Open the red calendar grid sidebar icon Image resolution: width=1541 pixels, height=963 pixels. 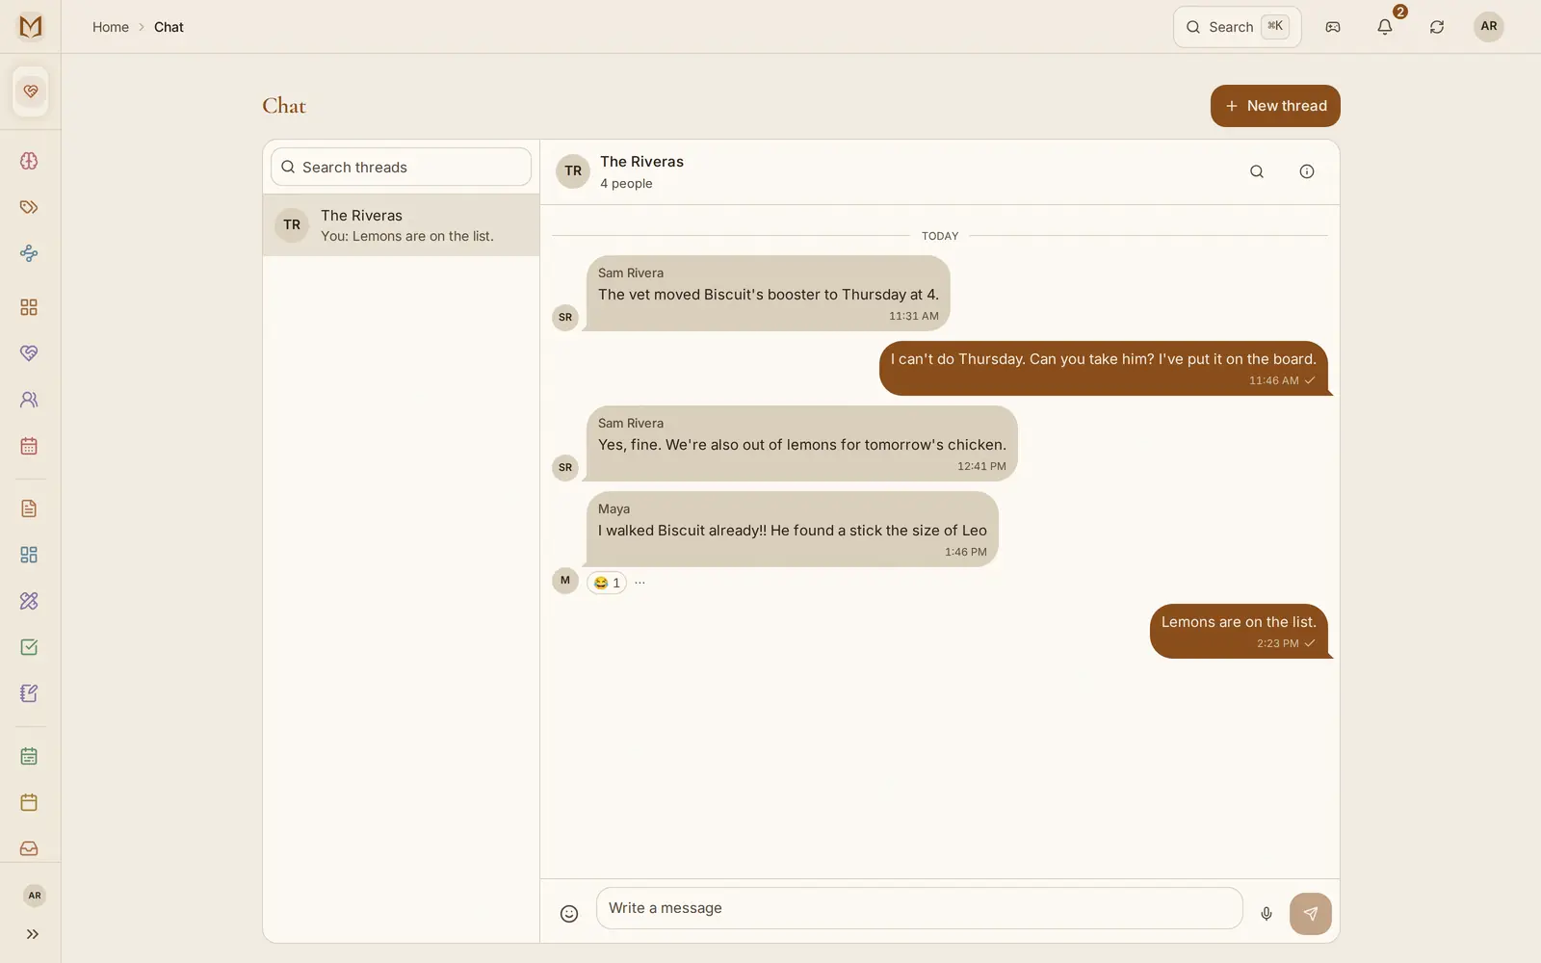coord(29,446)
